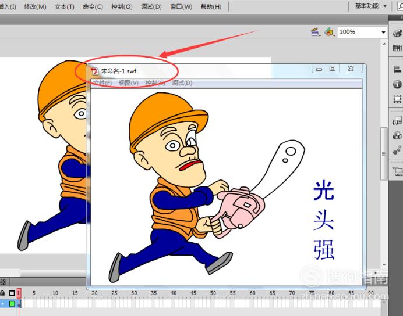Click the stage scrollbar up arrow
403x316 pixels.
click(384, 44)
